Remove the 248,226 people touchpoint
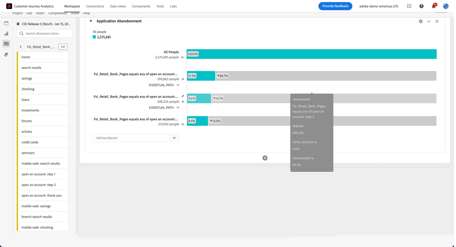 [183, 102]
